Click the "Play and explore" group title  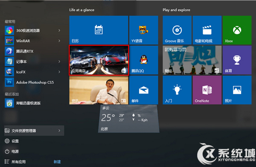[176, 10]
